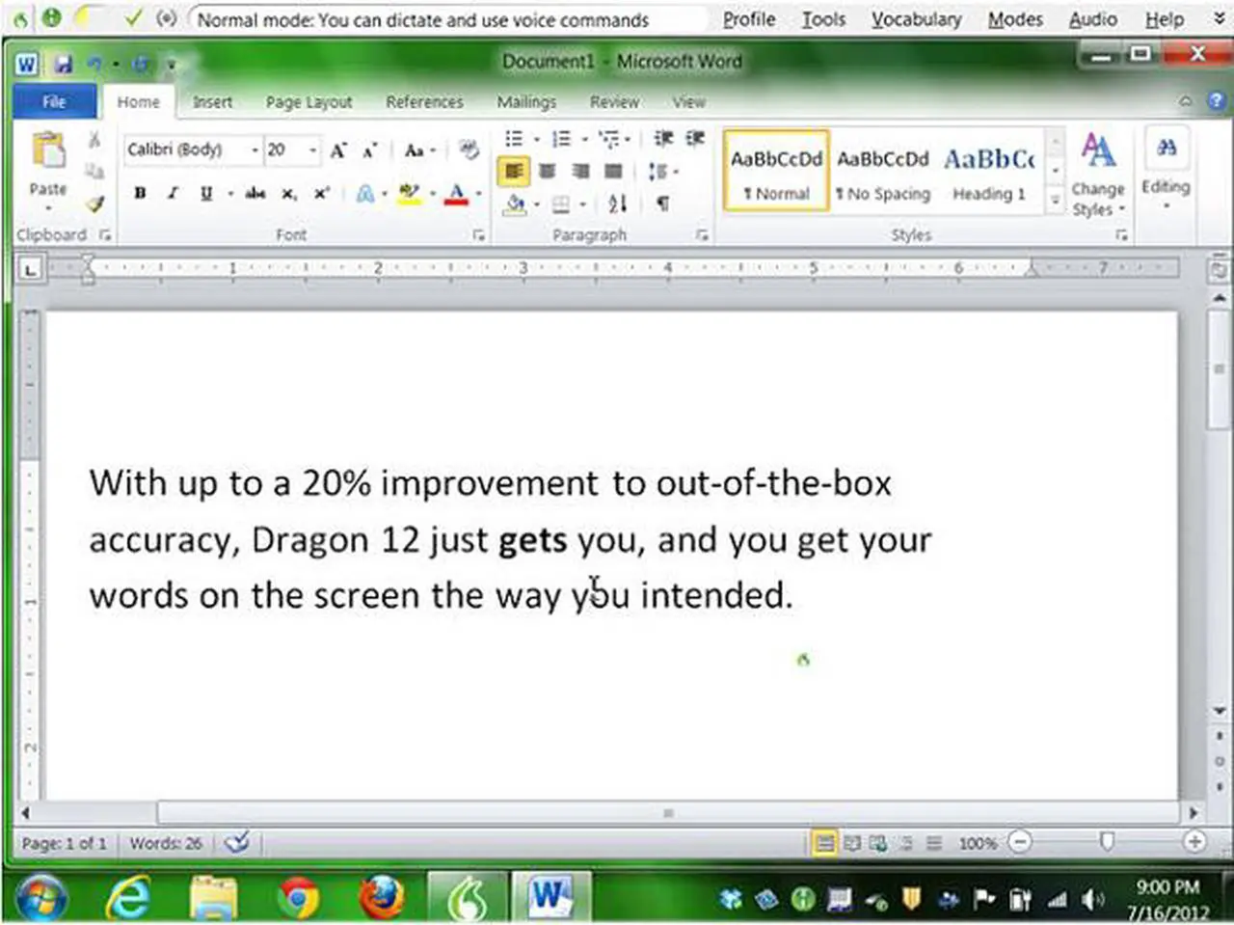
Task: Expand the Bullets list dropdown arrow
Action: click(537, 140)
